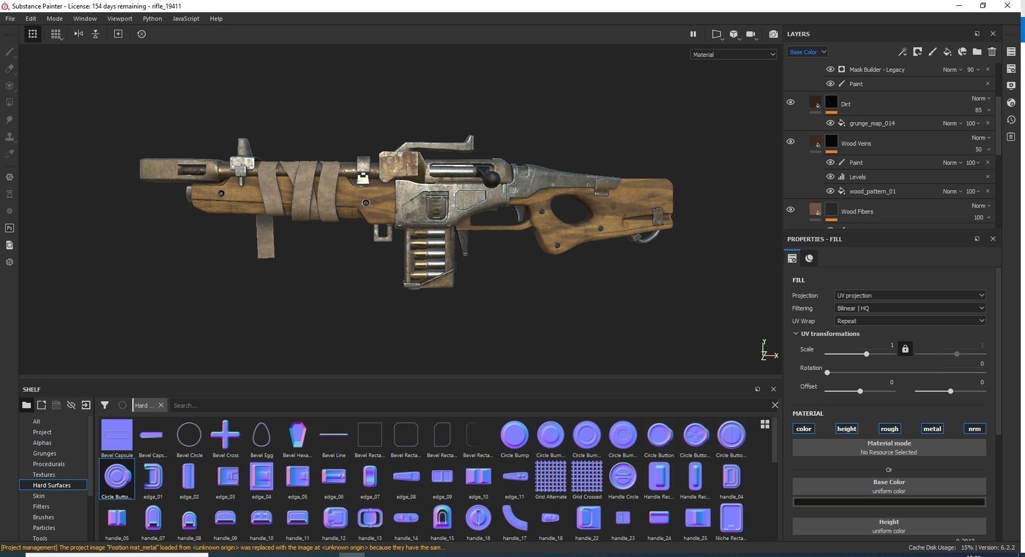This screenshot has height=557, width=1025.
Task: Open the camera settings icon
Action: point(751,34)
